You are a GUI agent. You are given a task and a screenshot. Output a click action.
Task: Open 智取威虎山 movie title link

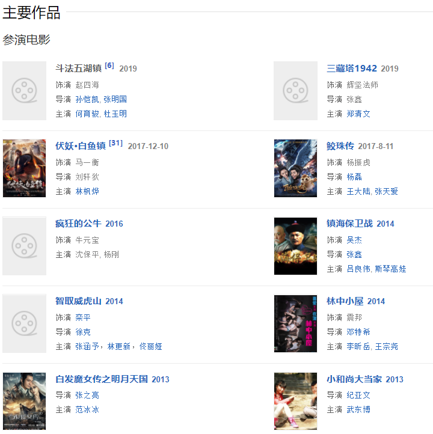[x=78, y=301]
